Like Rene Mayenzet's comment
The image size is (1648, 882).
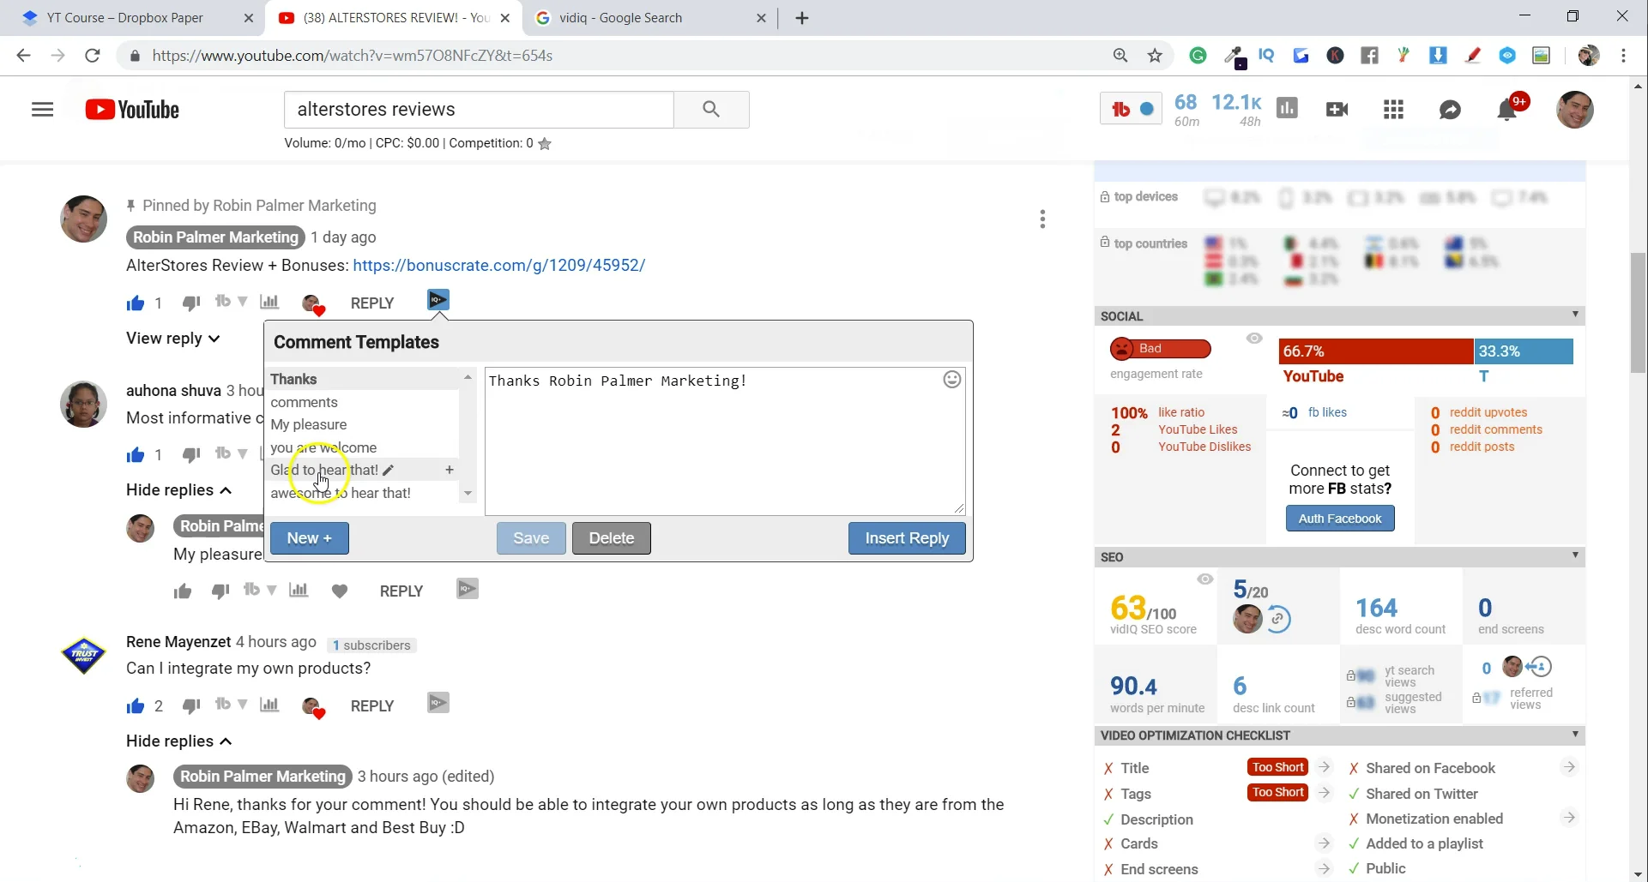point(136,706)
